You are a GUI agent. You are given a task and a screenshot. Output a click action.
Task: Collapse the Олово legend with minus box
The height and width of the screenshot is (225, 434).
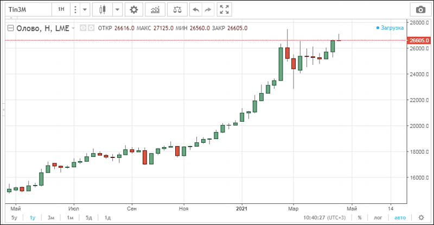tap(10, 29)
